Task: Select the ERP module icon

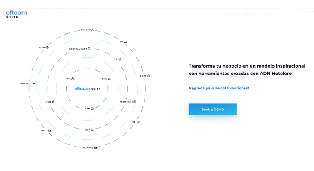Action: coord(92,130)
